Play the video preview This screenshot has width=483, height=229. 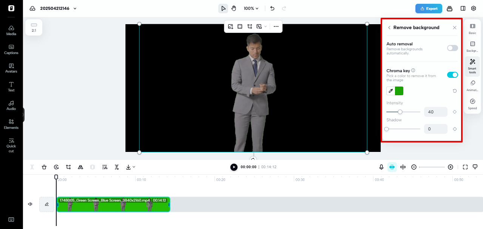click(x=234, y=167)
